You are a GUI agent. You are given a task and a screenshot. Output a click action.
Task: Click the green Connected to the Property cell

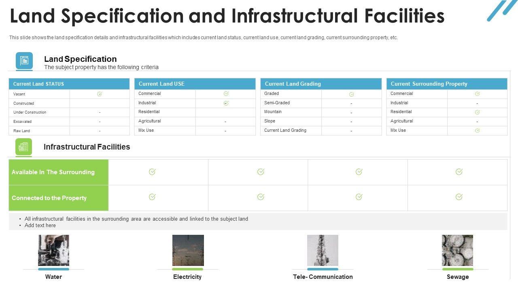(x=59, y=198)
